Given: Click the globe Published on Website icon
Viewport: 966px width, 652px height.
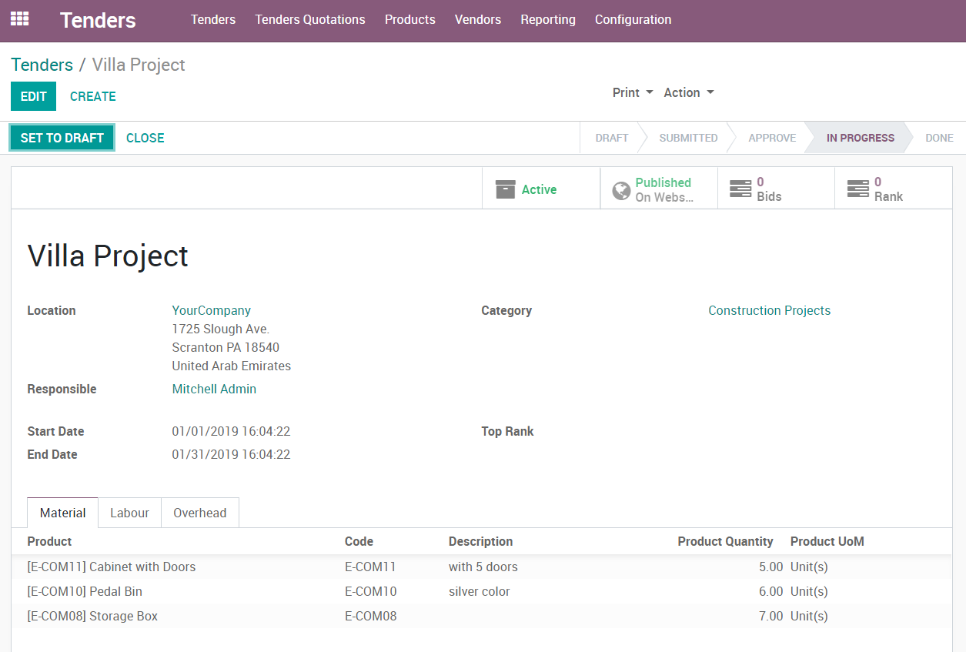Looking at the screenshot, I should (621, 190).
